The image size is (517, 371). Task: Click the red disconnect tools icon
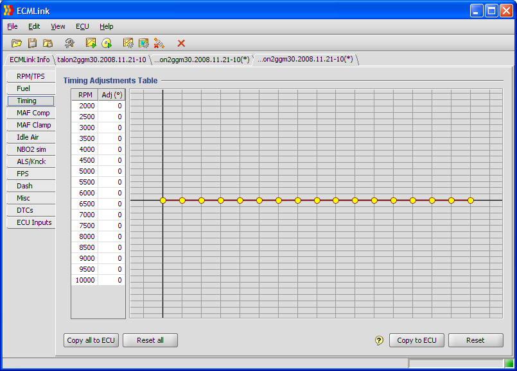(x=159, y=43)
